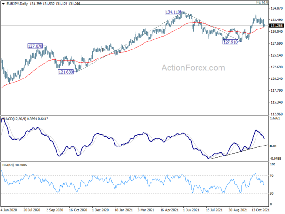Click the current price tag 131.266
Viewport: 285px width, 214px height.
pos(276,26)
